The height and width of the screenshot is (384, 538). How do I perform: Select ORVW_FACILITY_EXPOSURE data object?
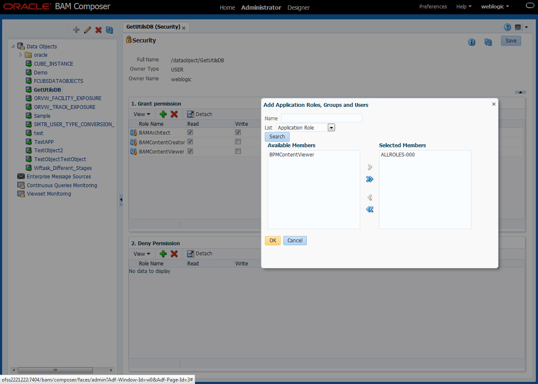click(68, 98)
